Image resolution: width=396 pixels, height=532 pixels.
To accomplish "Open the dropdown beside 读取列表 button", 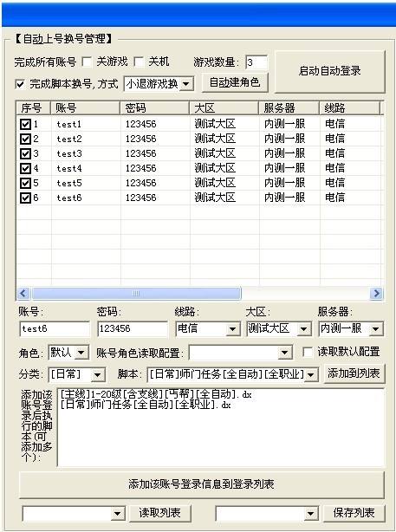I will 117,514.
